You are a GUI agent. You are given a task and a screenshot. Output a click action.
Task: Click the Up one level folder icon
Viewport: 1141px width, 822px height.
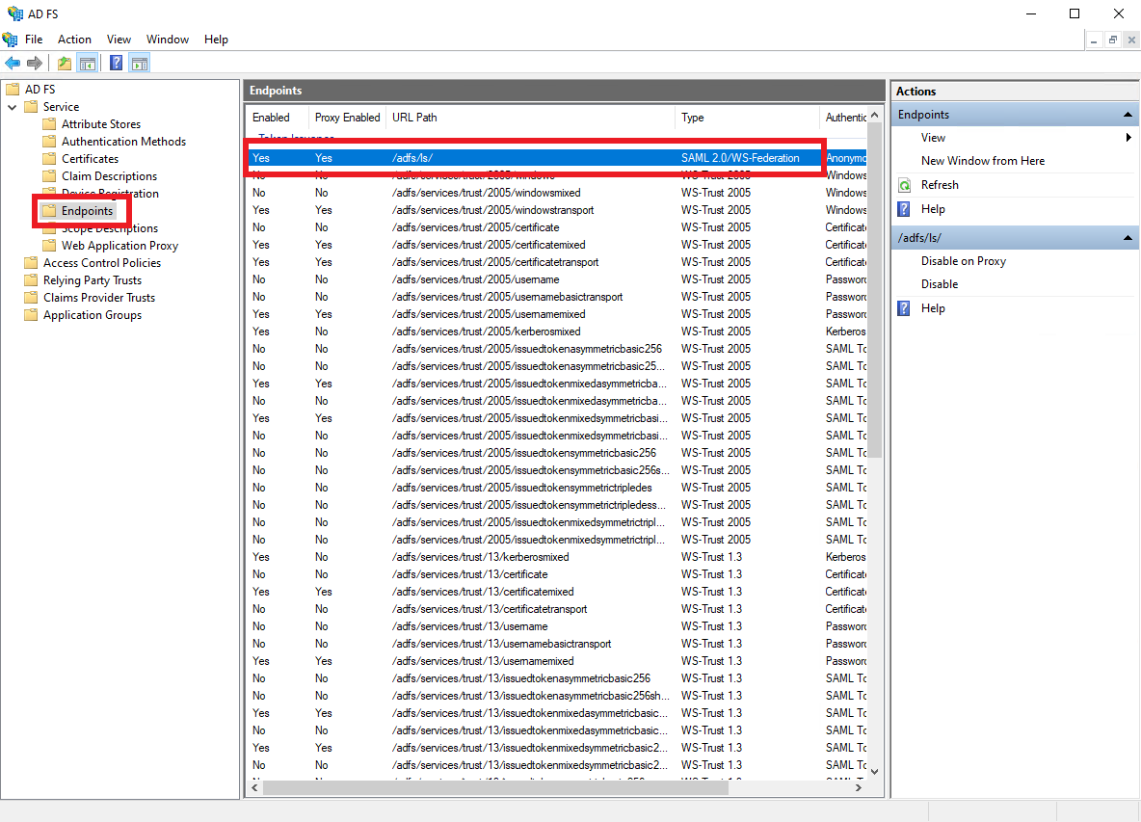64,63
